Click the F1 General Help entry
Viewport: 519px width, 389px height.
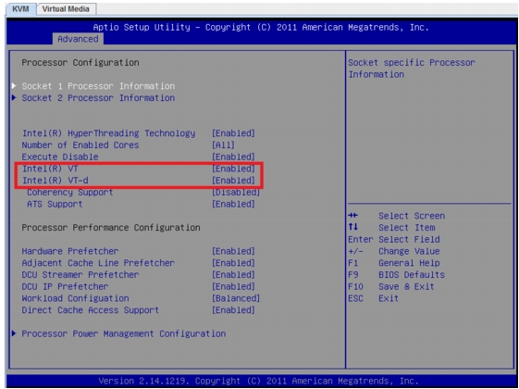(394, 263)
